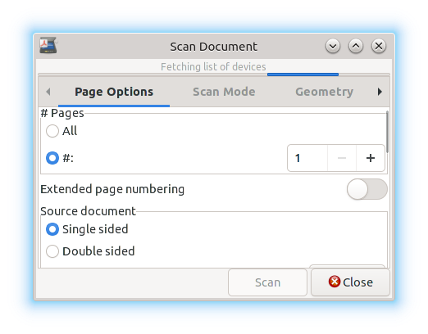Minimize window with down chevron button
This screenshot has height=334, width=428.
pyautogui.click(x=333, y=46)
